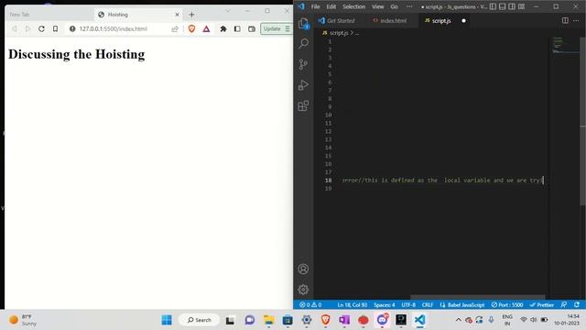Reload the browser page
586x330 pixels.
pos(41,28)
